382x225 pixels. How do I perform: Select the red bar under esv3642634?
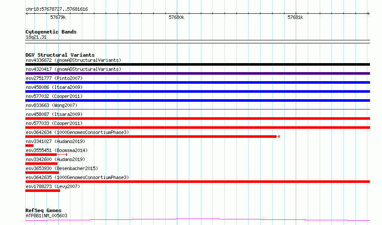coord(152,137)
